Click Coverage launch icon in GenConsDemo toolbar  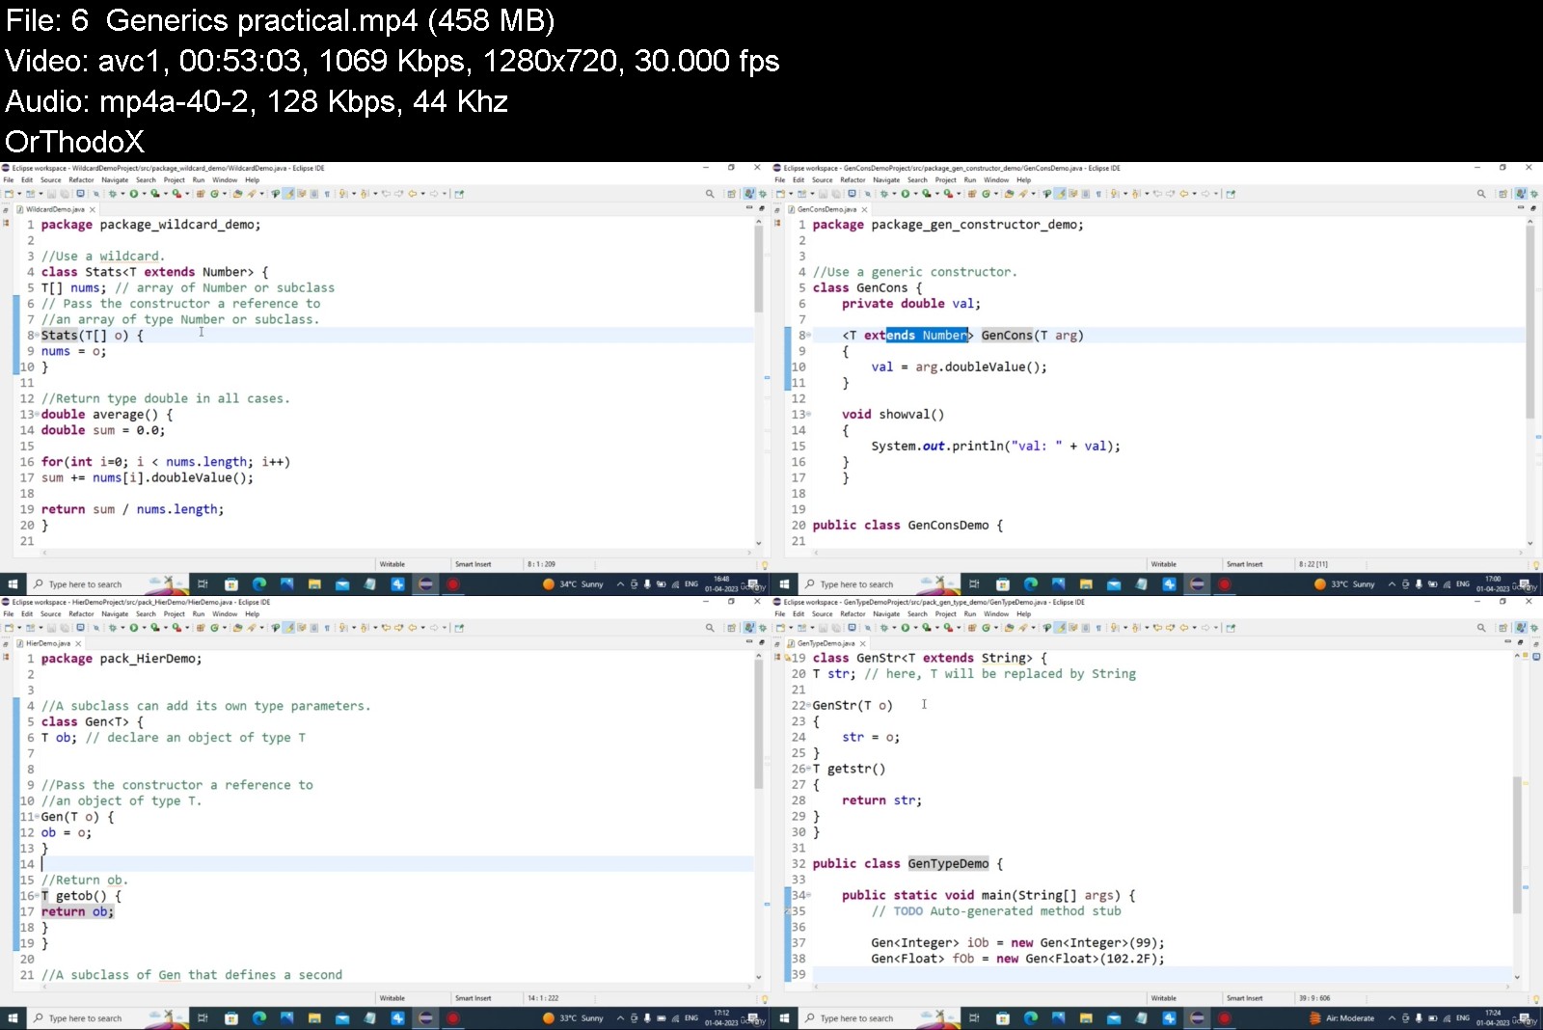(x=927, y=193)
